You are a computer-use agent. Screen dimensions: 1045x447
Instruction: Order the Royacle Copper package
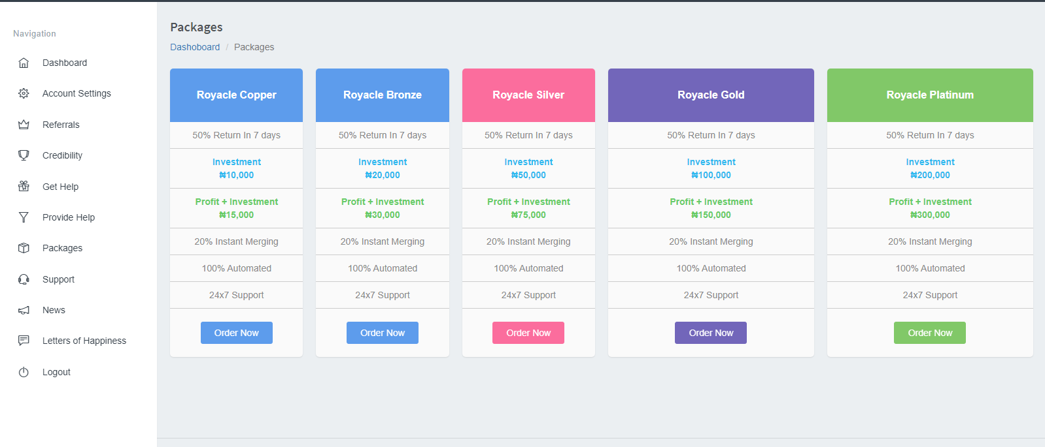(236, 333)
